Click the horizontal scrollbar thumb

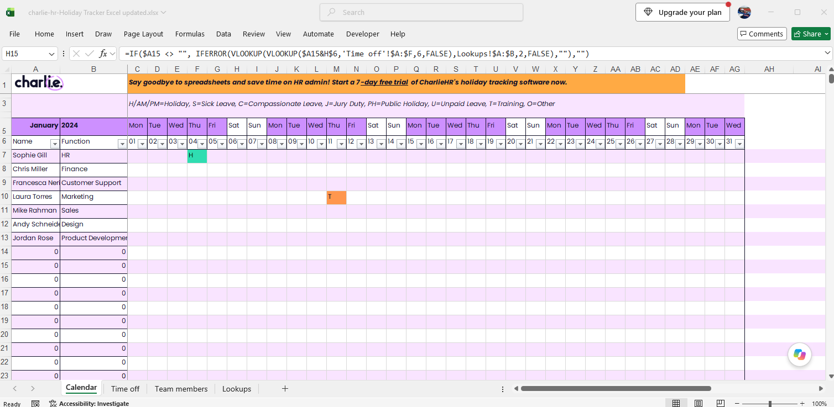pyautogui.click(x=616, y=389)
